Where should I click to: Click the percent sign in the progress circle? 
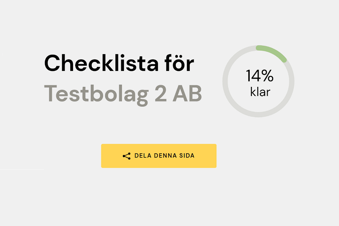click(268, 76)
